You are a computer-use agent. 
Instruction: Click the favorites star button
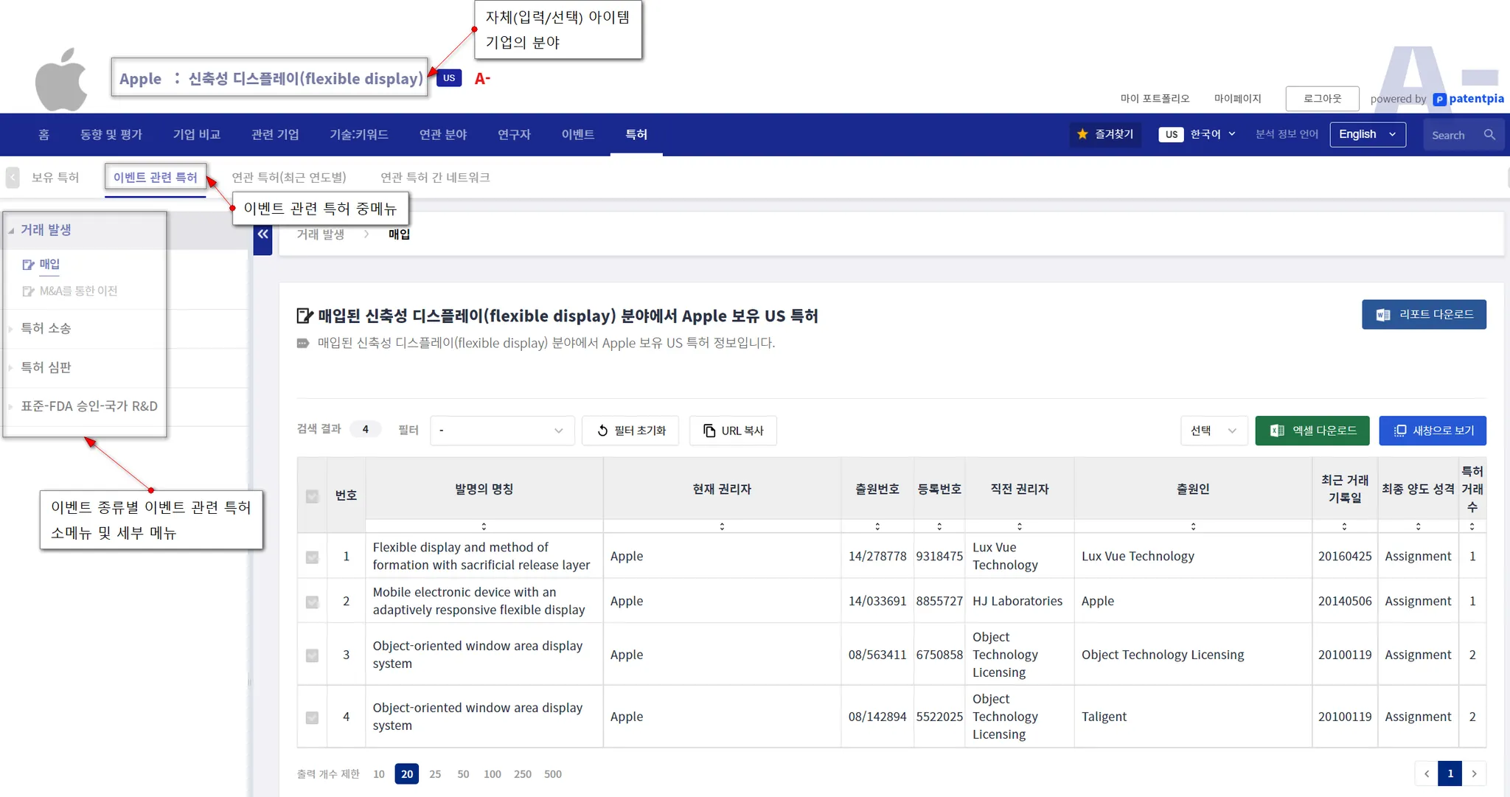1104,134
